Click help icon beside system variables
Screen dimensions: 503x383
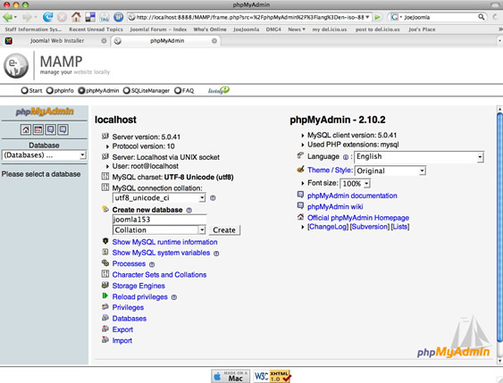pos(216,254)
